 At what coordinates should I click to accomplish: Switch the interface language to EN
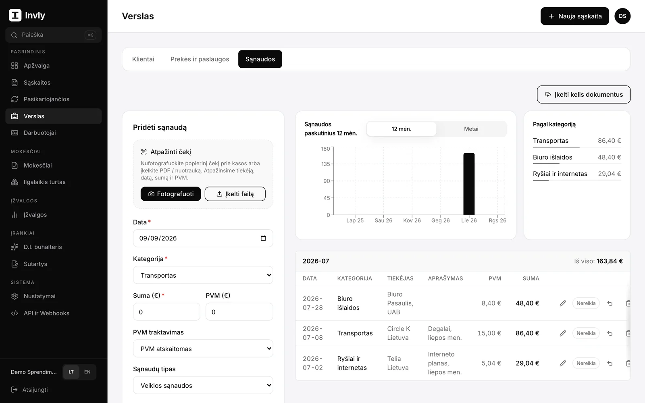[x=87, y=372]
